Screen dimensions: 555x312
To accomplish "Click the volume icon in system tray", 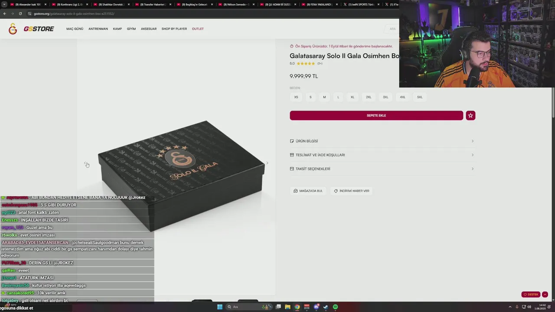I will (530, 307).
